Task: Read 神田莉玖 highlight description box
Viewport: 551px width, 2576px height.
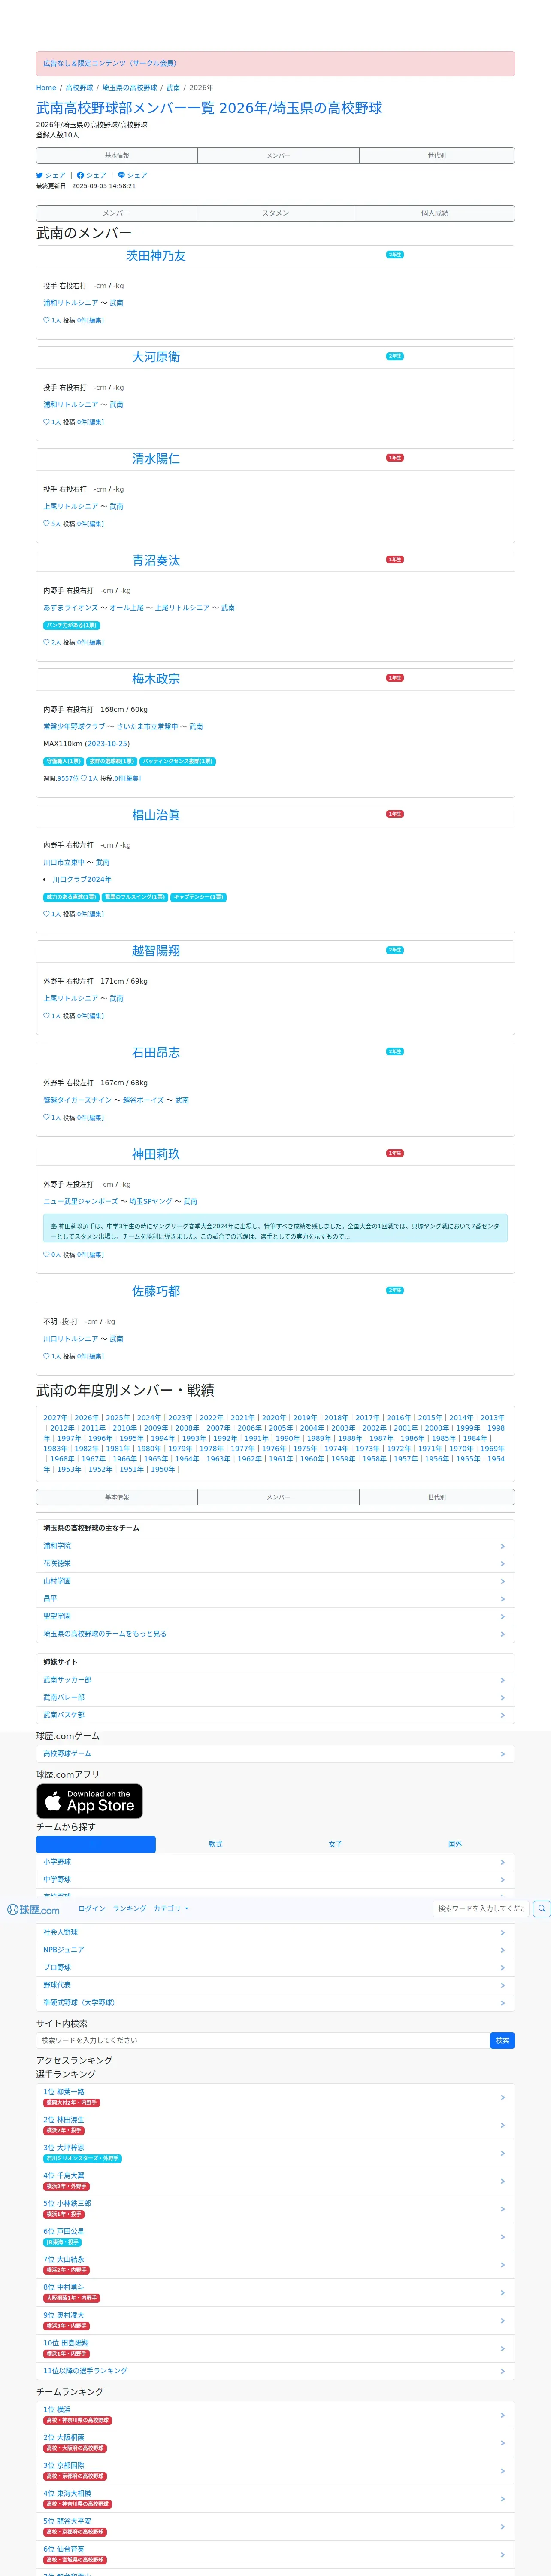Action: (x=275, y=1228)
